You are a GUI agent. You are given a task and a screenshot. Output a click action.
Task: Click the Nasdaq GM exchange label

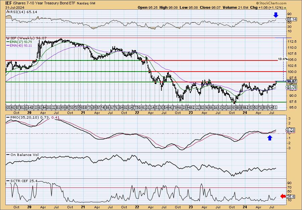86,3
